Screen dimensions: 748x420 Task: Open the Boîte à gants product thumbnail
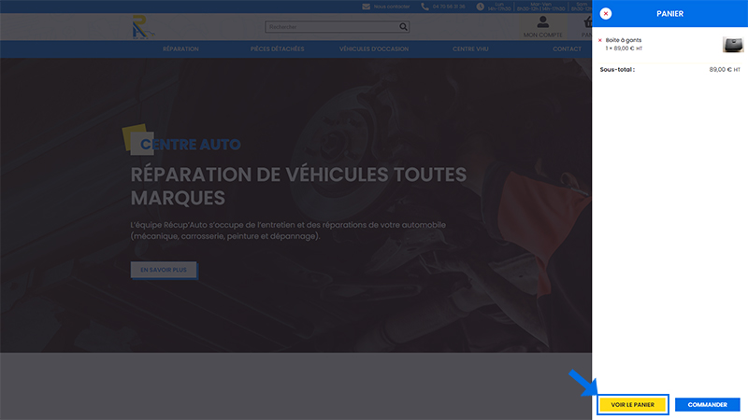733,45
